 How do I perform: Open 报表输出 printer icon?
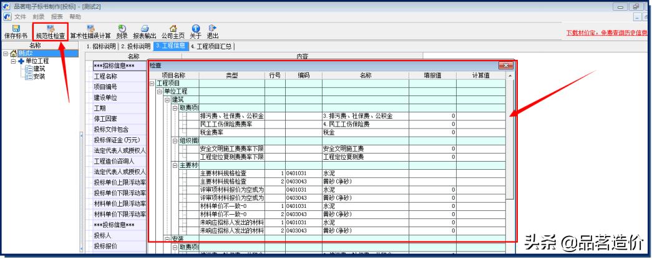pos(145,28)
